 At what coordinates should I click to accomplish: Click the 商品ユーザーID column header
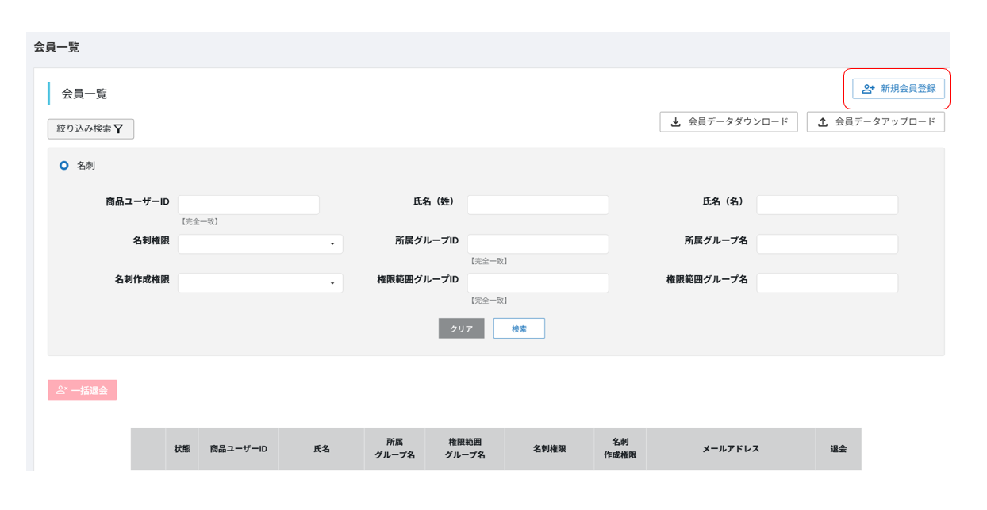tap(239, 449)
